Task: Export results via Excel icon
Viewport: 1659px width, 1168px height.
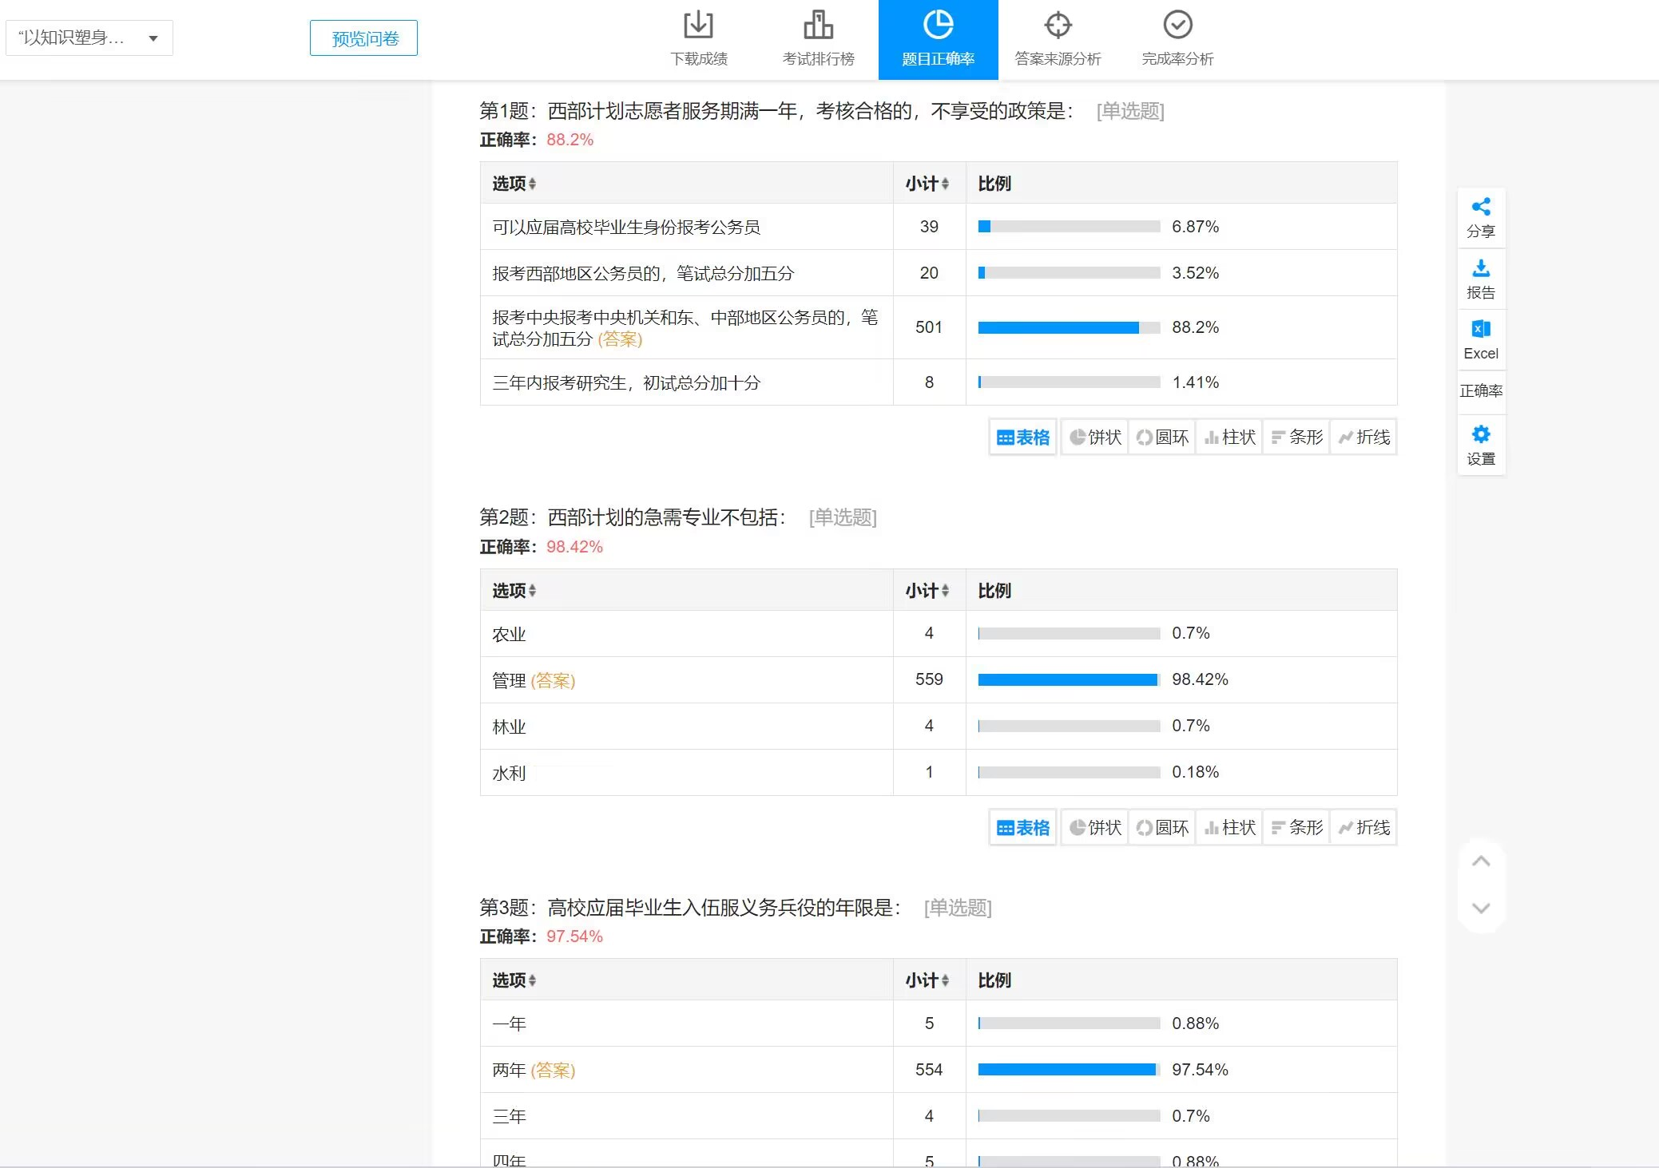Action: tap(1481, 330)
